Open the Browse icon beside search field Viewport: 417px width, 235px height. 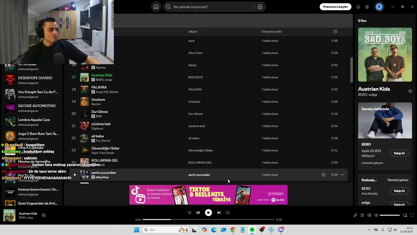[x=260, y=7]
